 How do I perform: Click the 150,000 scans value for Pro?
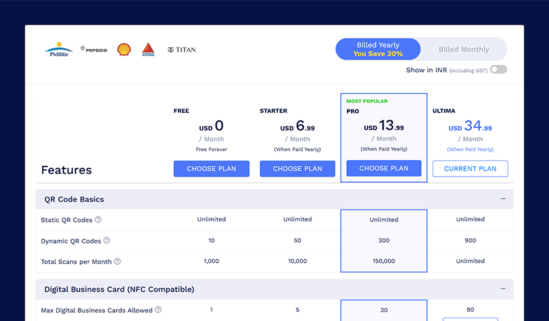(384, 261)
